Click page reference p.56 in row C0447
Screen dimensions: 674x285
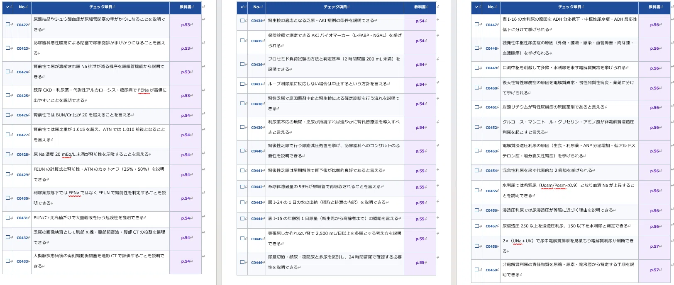pyautogui.click(x=654, y=25)
